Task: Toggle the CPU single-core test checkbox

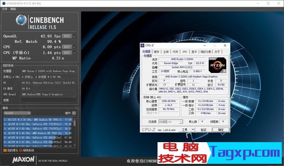Action: click(x=75, y=53)
